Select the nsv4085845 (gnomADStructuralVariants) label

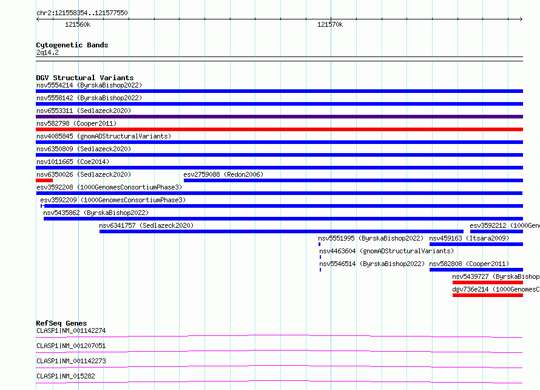coord(104,136)
